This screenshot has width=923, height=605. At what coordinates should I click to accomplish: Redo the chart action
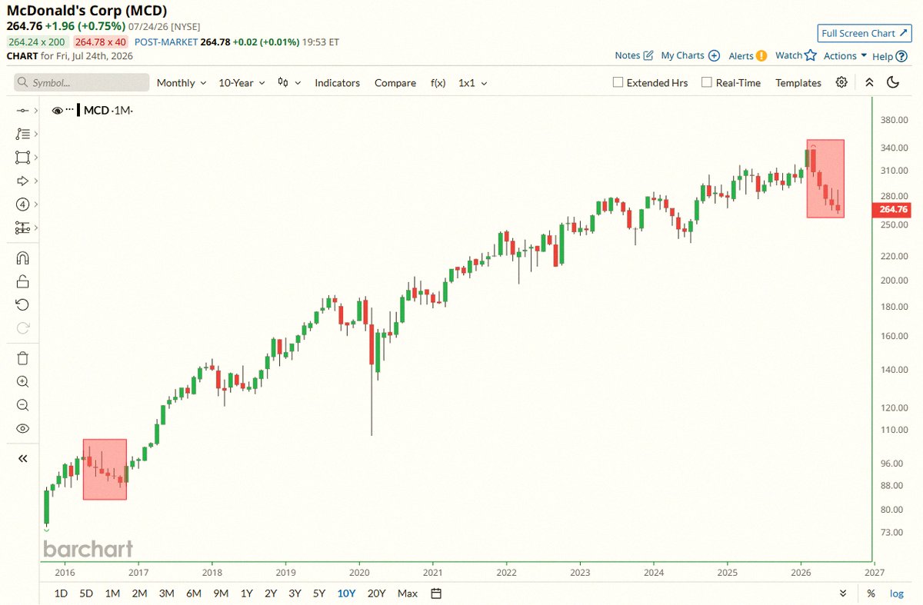point(22,328)
